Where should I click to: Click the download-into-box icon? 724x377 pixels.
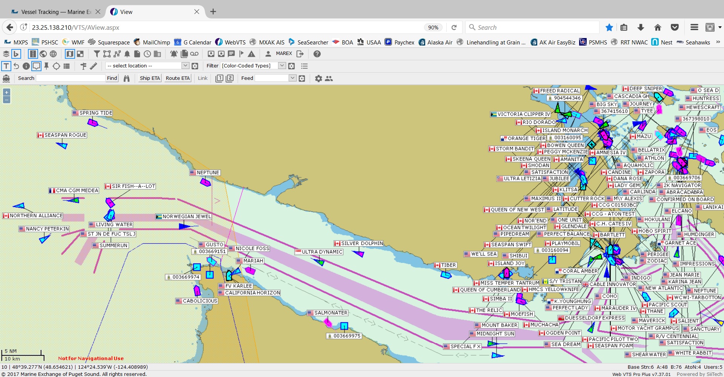tap(211, 54)
